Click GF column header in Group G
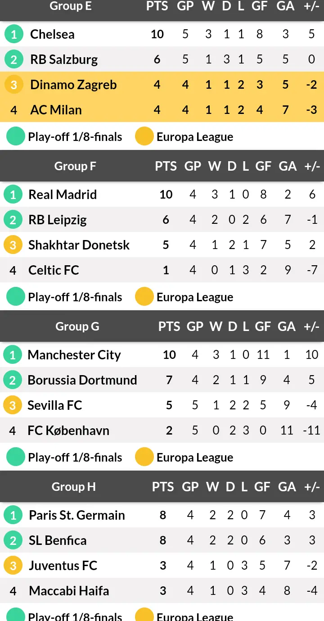324x621 pixels. tap(263, 326)
